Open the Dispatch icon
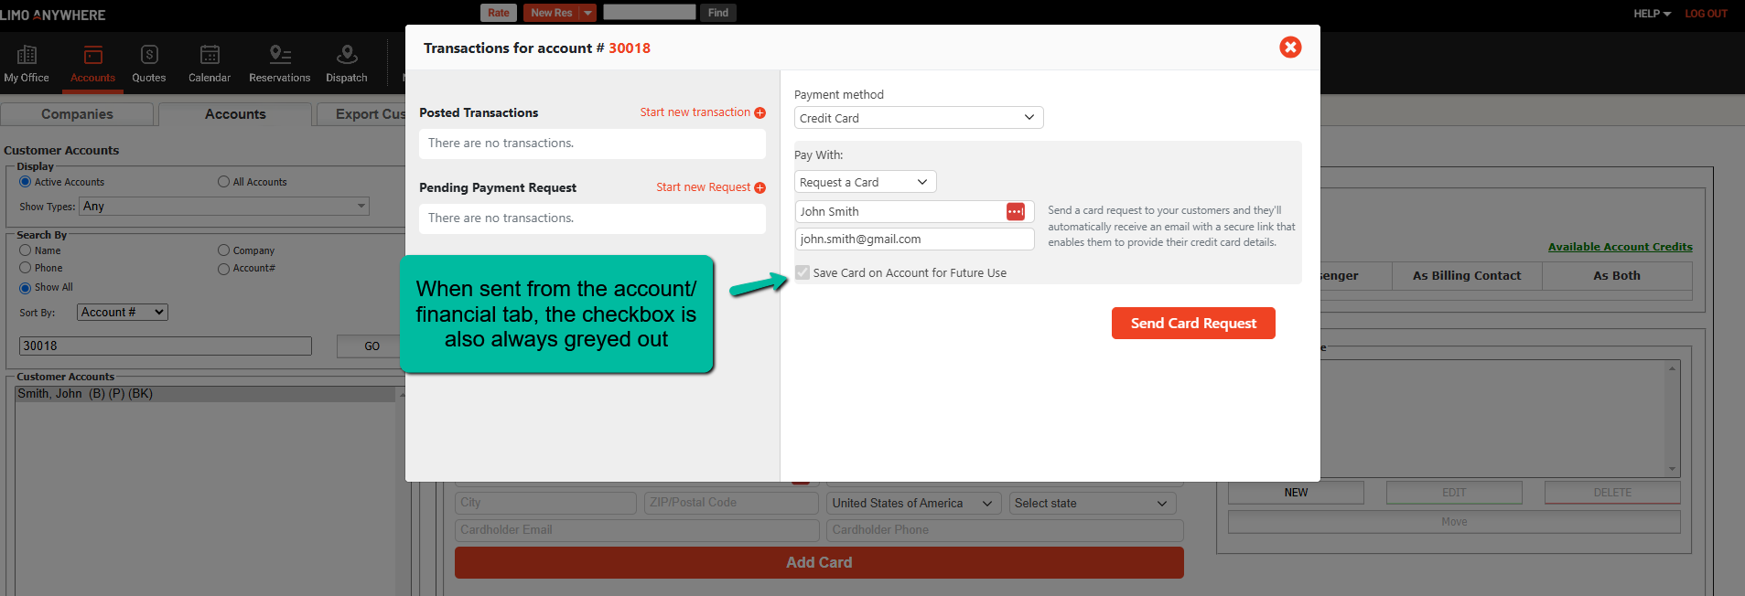Screen dimensions: 1745x596 tap(347, 56)
